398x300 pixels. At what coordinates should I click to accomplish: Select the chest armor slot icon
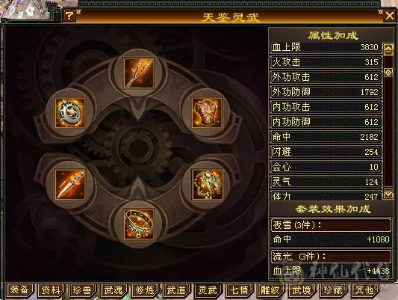207,113
